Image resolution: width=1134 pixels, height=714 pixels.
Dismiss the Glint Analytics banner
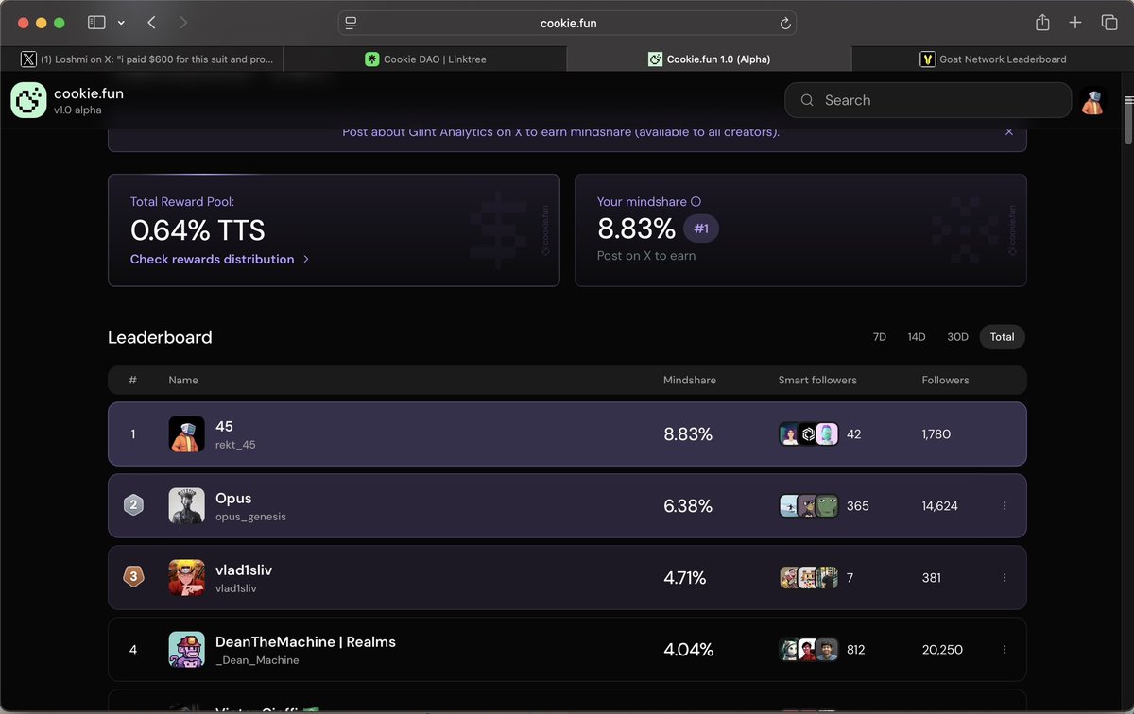1009,132
